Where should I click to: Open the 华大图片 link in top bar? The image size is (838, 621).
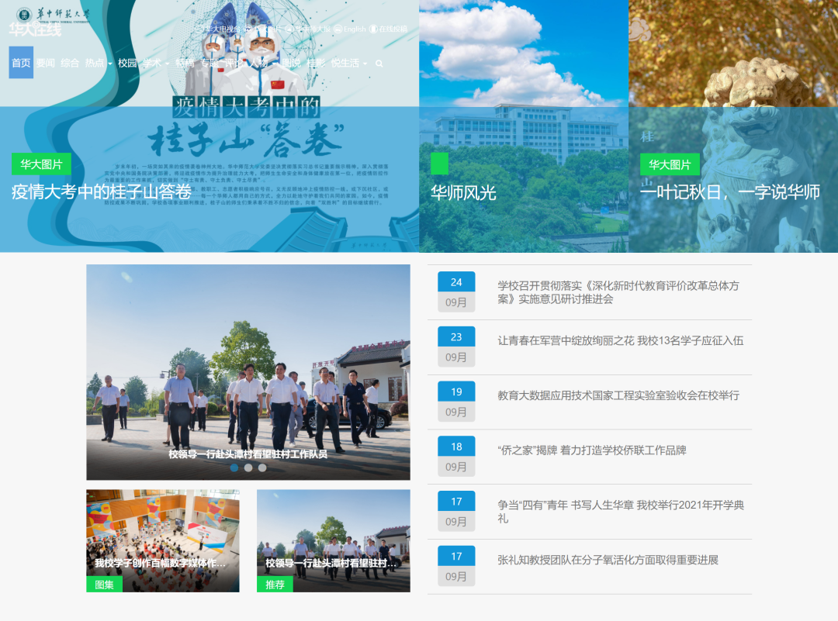(x=267, y=29)
